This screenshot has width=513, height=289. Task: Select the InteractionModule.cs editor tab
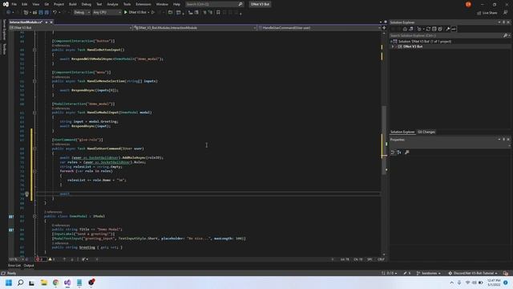click(26, 22)
